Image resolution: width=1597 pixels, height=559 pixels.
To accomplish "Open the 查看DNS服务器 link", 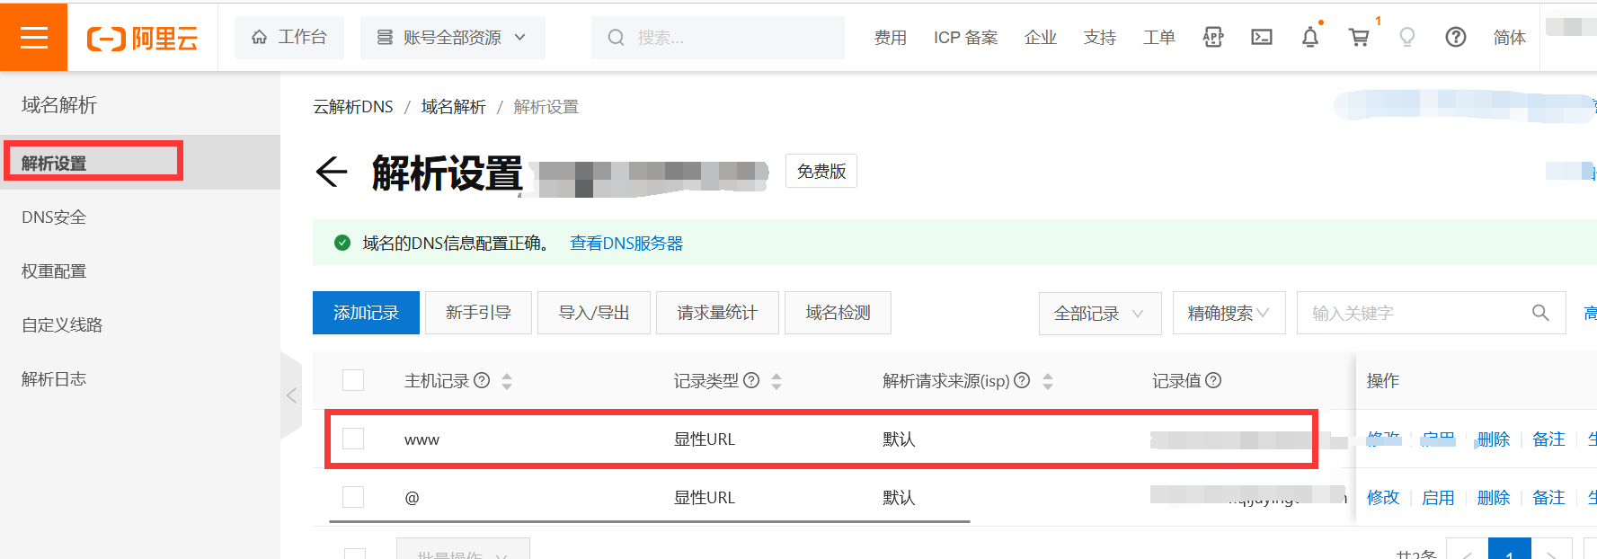I will (626, 243).
